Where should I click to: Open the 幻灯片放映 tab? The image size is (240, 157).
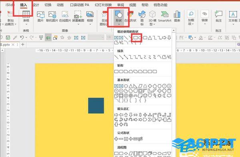[x=103, y=5]
